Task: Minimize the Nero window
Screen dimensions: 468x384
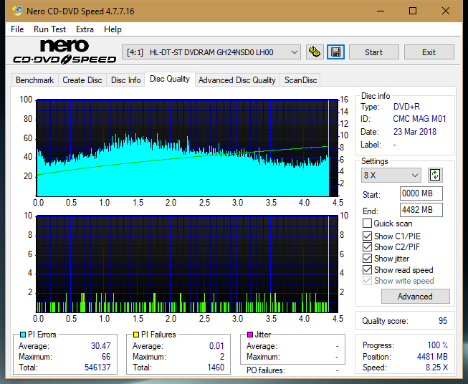Action: [x=381, y=11]
